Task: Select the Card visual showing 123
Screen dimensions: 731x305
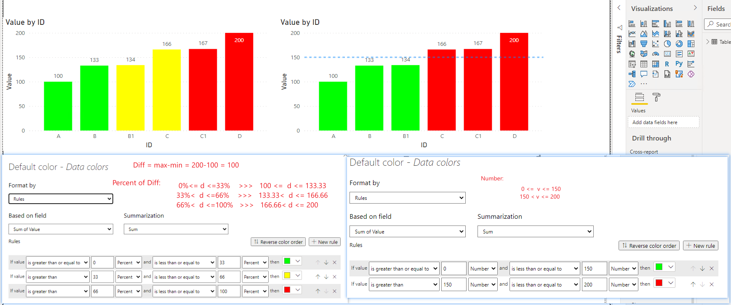Action: pyautogui.click(x=667, y=54)
